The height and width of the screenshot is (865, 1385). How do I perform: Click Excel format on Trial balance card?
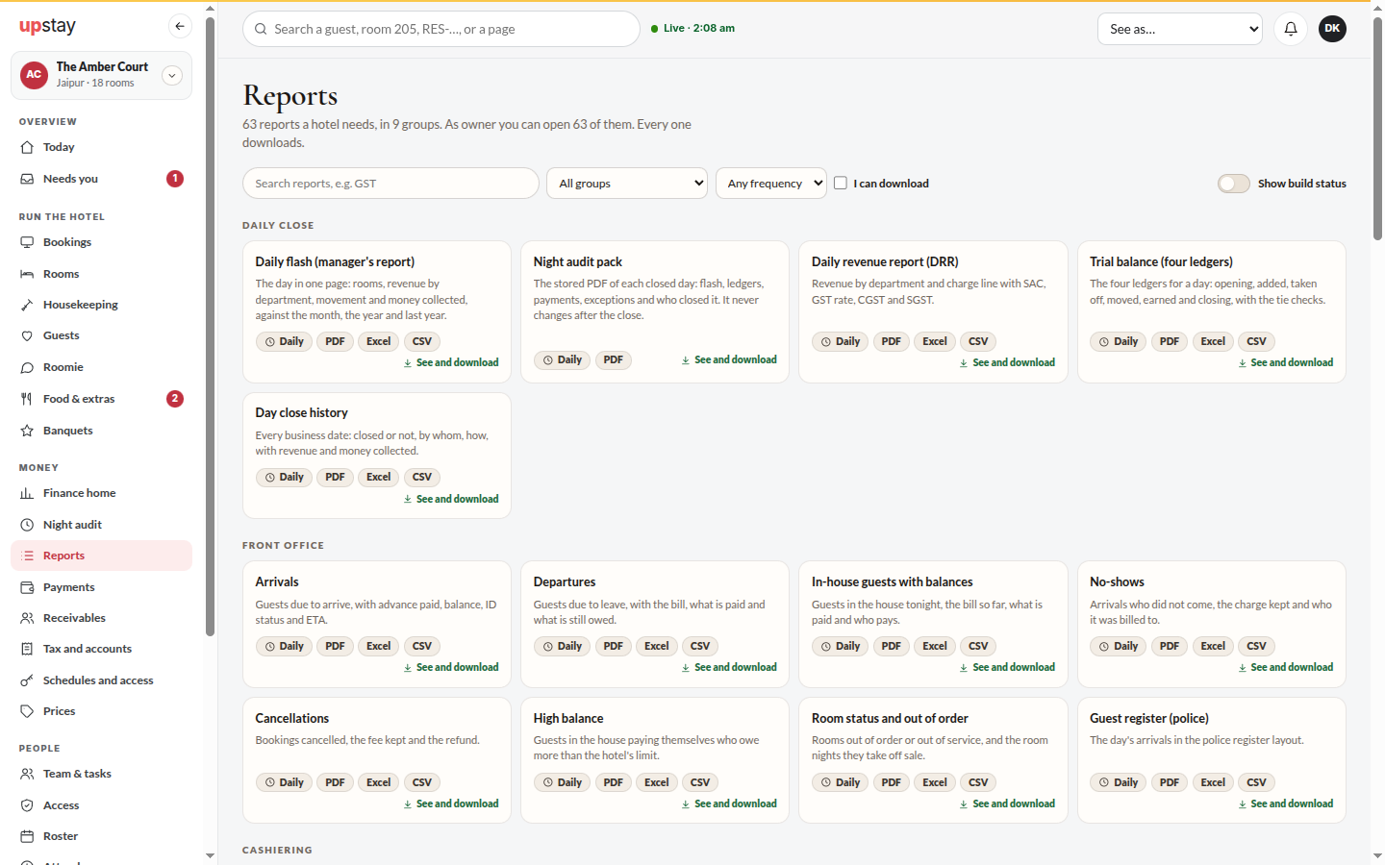(1213, 341)
